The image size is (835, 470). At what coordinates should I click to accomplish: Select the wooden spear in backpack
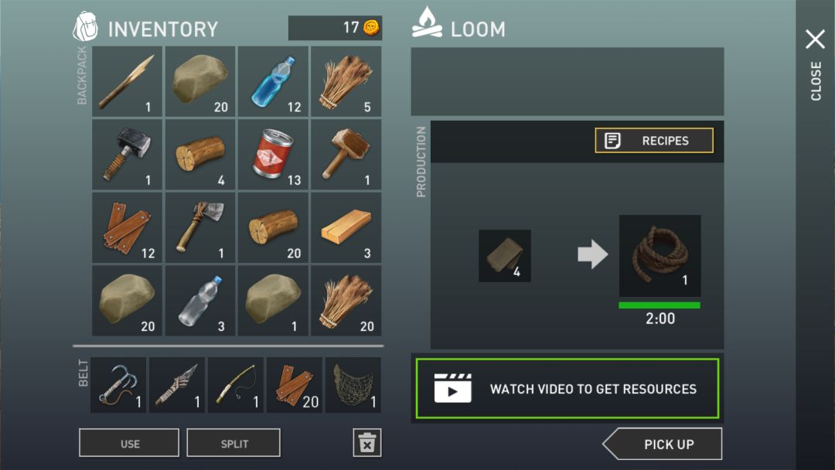point(128,81)
